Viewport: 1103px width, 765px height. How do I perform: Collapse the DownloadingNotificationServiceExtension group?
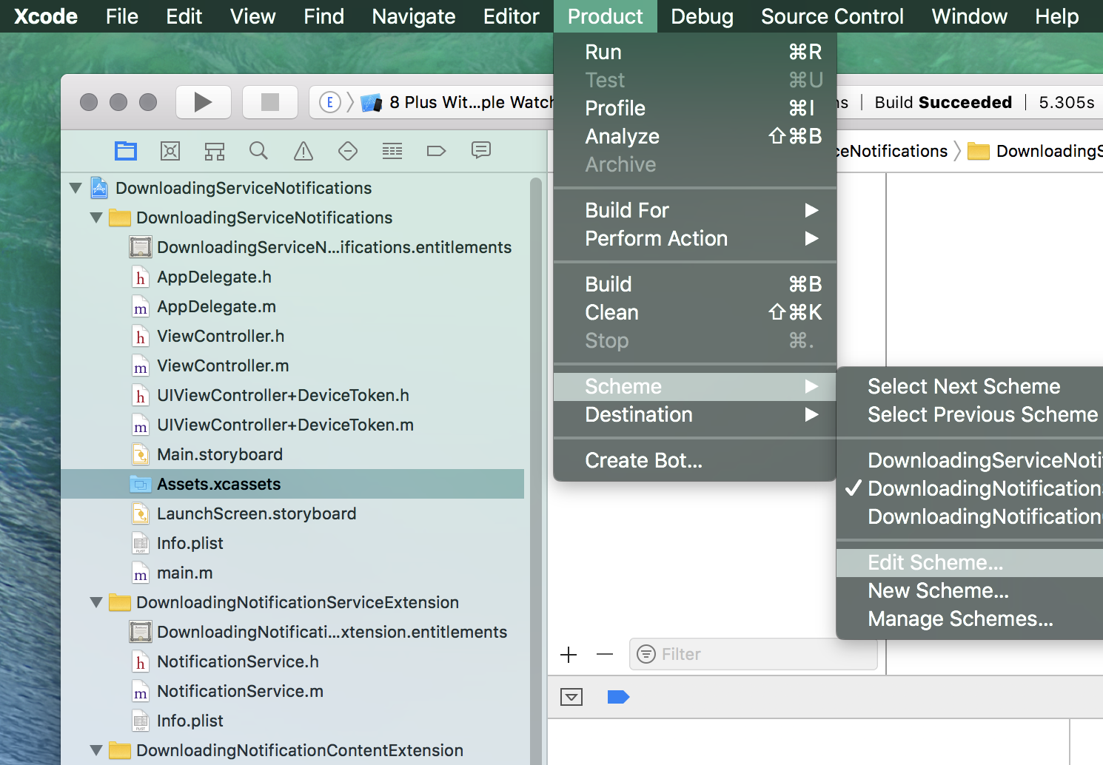(96, 602)
